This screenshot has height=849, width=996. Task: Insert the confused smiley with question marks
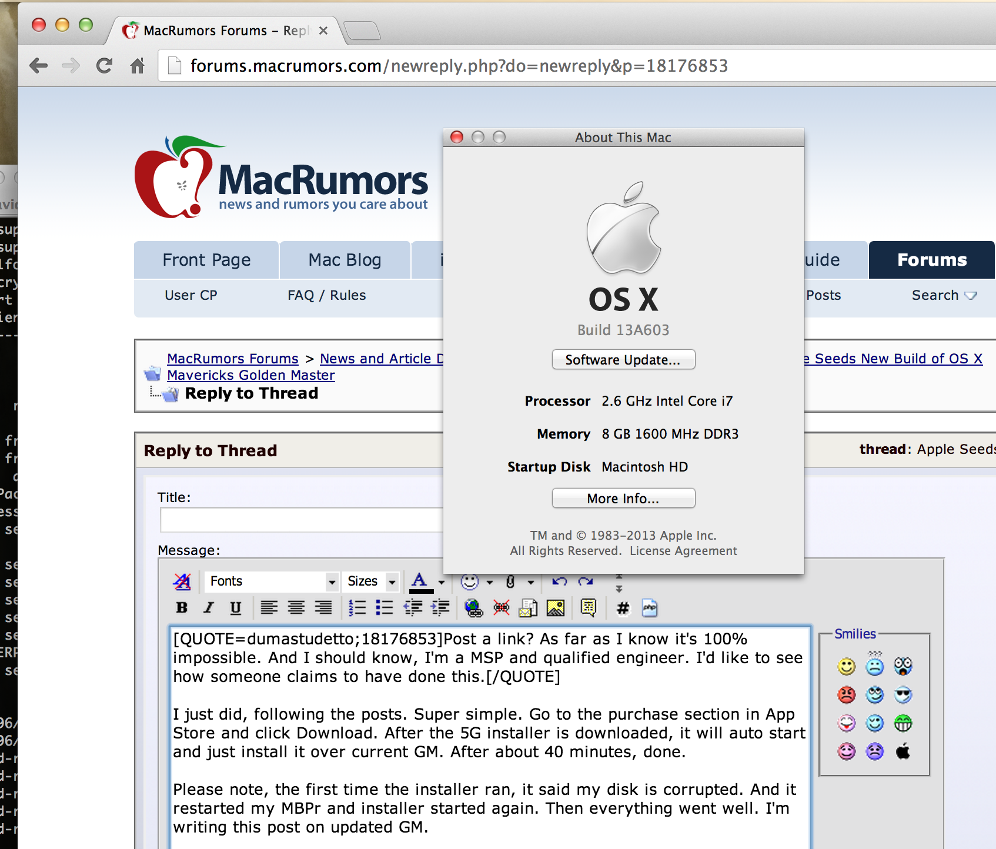point(875,665)
